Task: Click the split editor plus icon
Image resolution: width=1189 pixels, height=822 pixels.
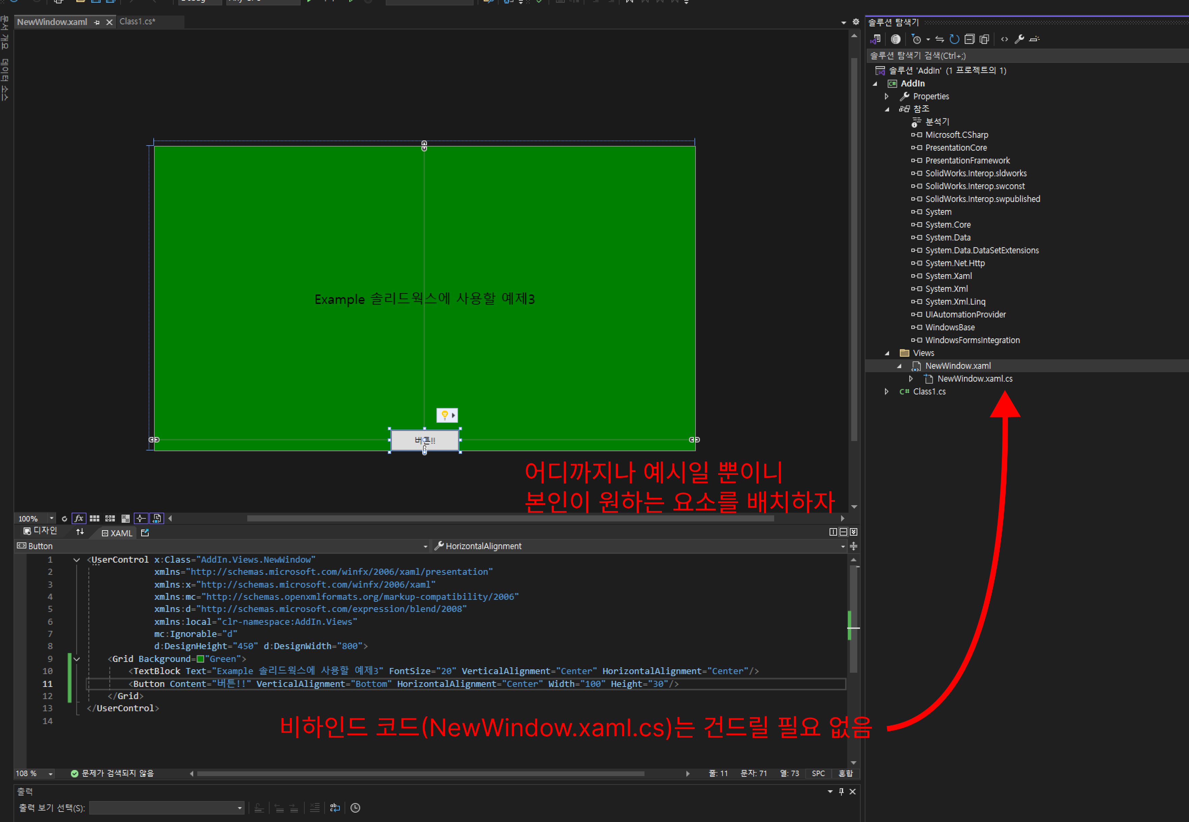Action: 854,546
